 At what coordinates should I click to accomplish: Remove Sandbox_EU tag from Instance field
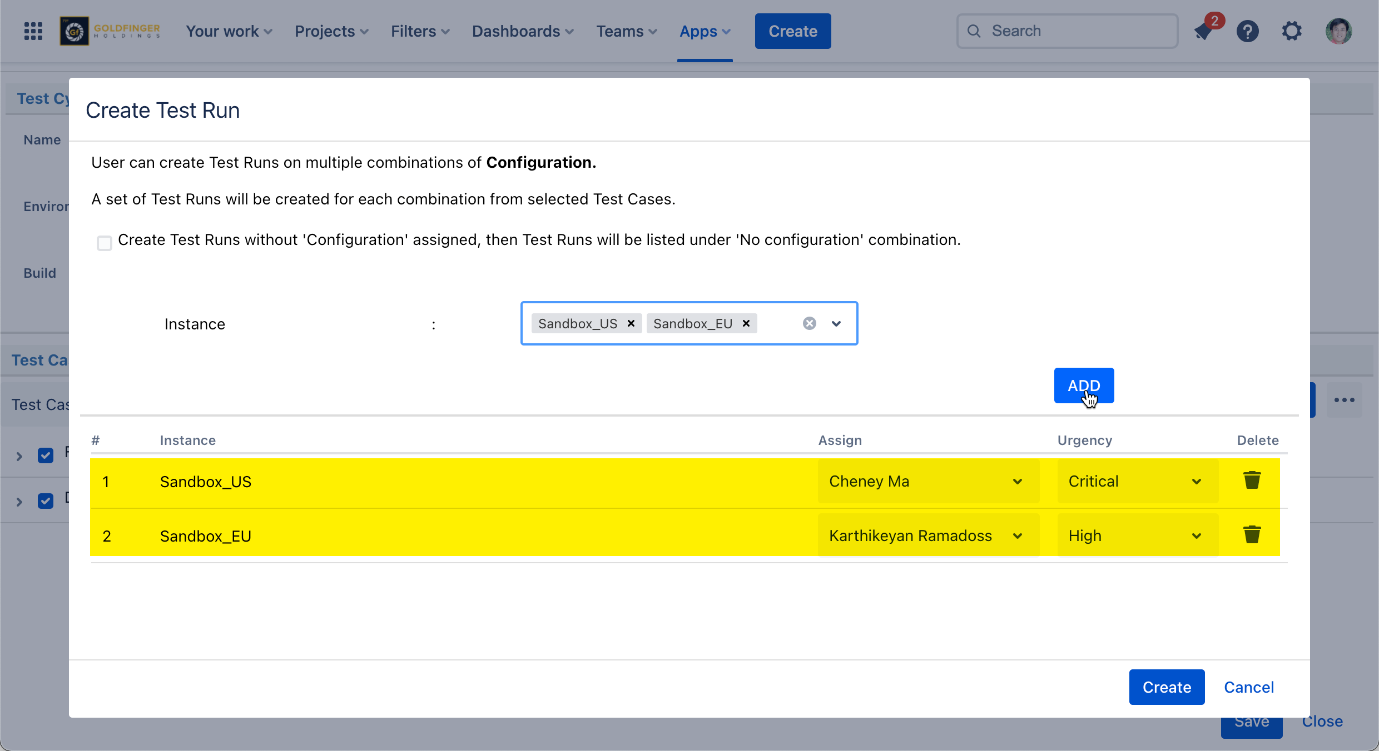pos(746,323)
